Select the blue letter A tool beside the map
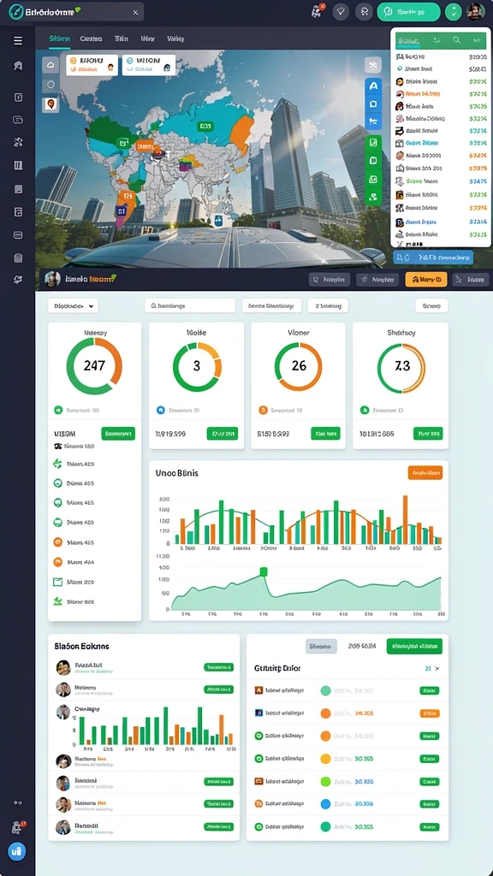The width and height of the screenshot is (493, 876). [x=373, y=86]
